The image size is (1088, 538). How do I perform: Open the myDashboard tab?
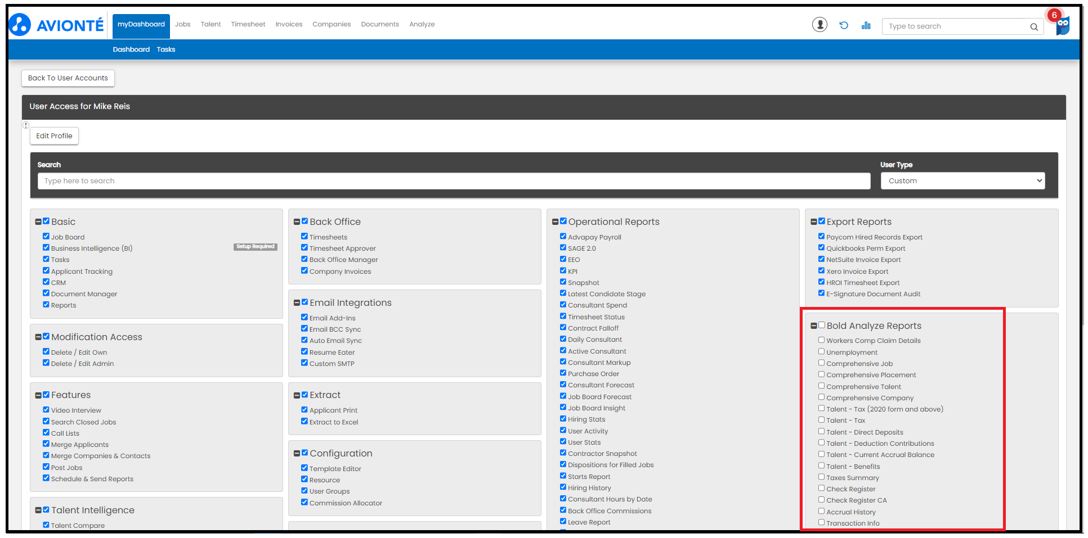[x=141, y=26]
